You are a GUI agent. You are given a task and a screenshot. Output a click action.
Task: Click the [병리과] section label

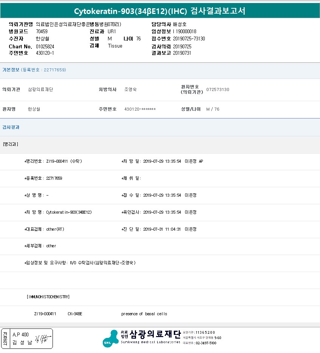(x=11, y=144)
